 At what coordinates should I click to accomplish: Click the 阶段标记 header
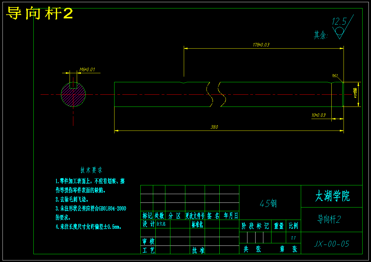tap(255, 226)
